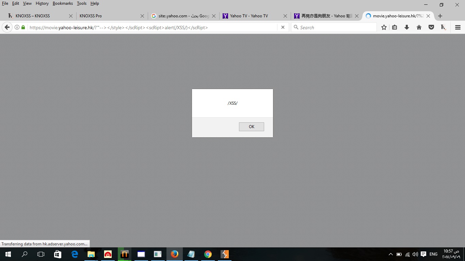Open Windows taskbar search

click(25, 254)
